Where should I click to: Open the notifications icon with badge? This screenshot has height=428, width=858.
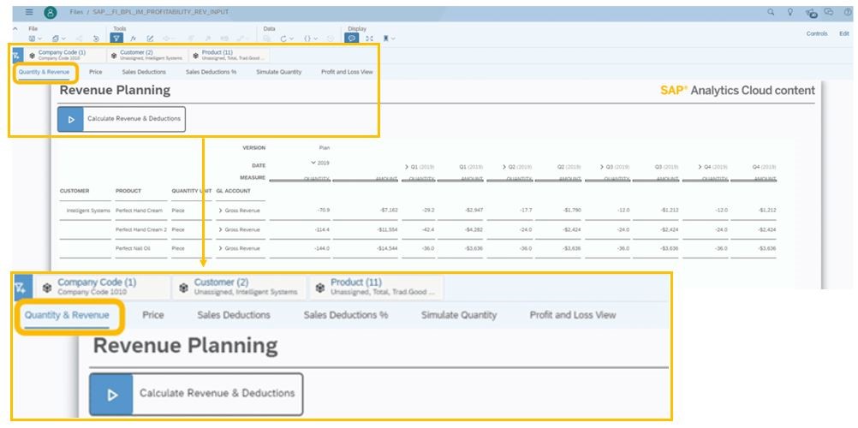[812, 13]
